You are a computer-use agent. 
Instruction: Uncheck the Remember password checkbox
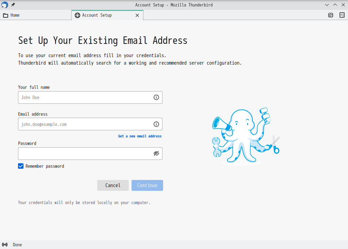click(x=21, y=166)
